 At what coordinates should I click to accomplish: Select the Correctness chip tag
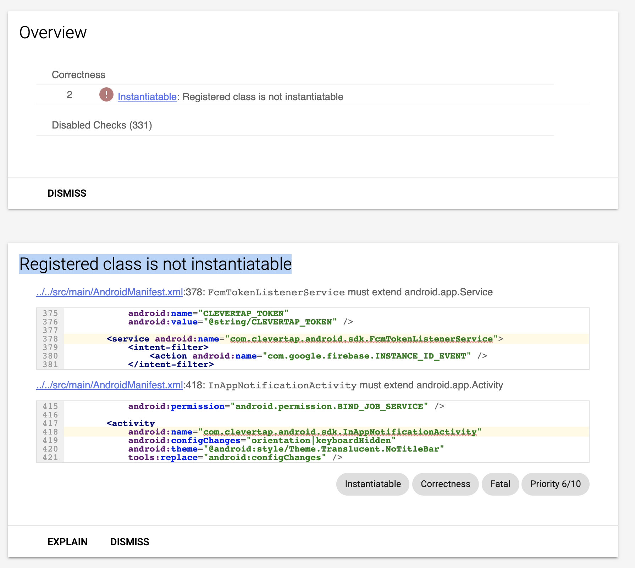tap(445, 484)
